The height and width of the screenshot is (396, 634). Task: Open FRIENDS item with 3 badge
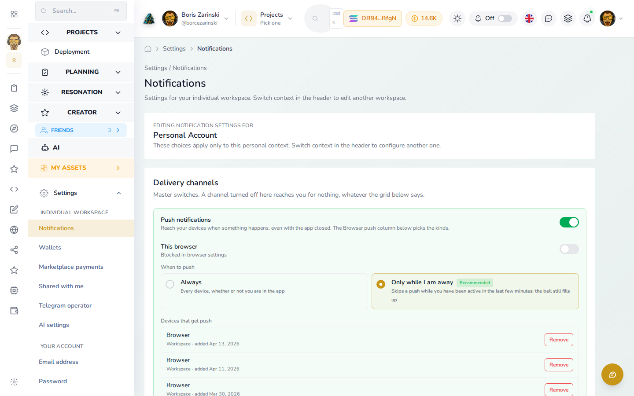81,130
